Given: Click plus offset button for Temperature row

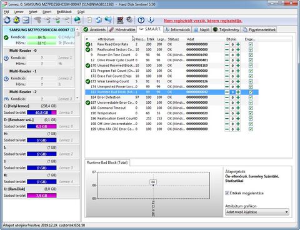Looking at the screenshot, I should pyautogui.click(x=238, y=113).
